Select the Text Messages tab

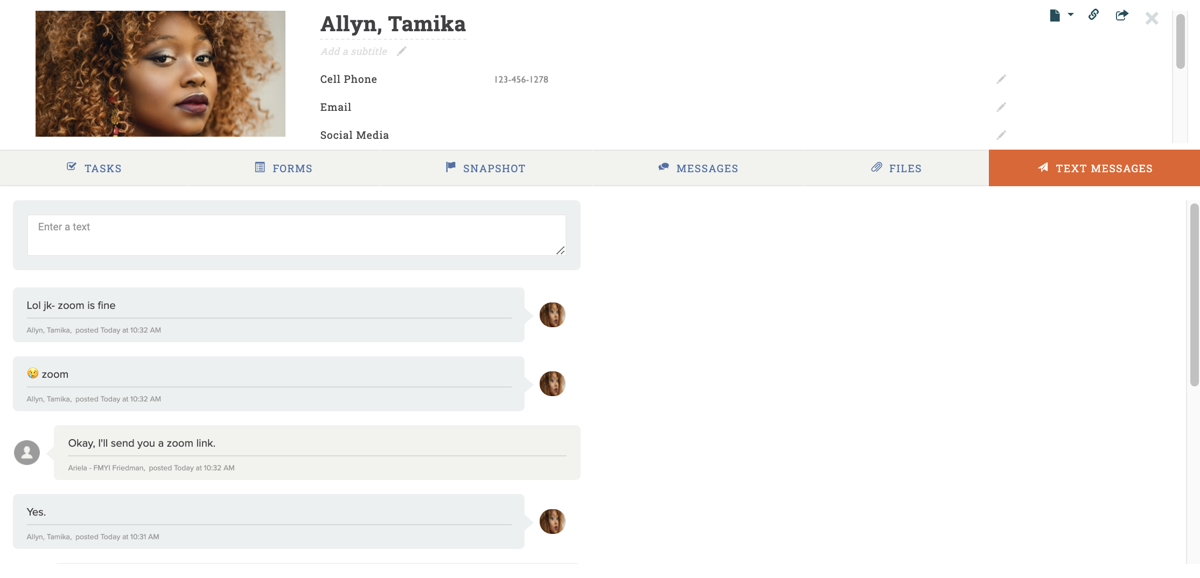pyautogui.click(x=1094, y=168)
